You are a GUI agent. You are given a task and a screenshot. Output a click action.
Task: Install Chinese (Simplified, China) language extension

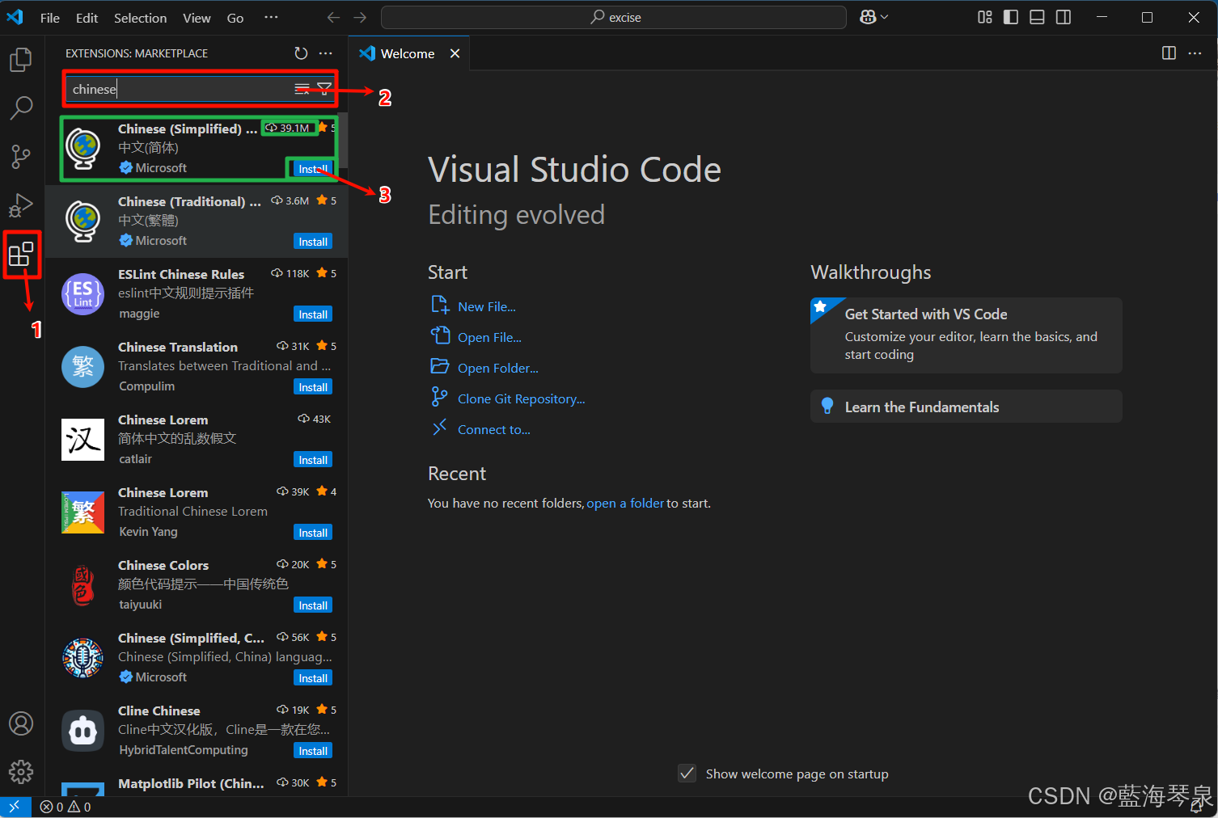point(313,678)
